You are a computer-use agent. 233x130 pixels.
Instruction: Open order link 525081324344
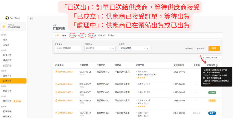click(65, 101)
